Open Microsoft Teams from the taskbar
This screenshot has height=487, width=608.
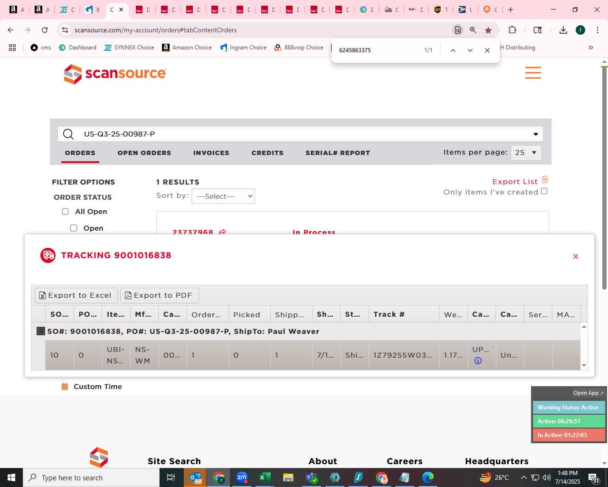tap(311, 477)
